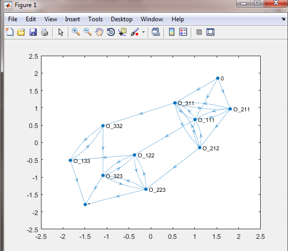Click Show Plot Tools and Dock Figure icon

pyautogui.click(x=211, y=32)
